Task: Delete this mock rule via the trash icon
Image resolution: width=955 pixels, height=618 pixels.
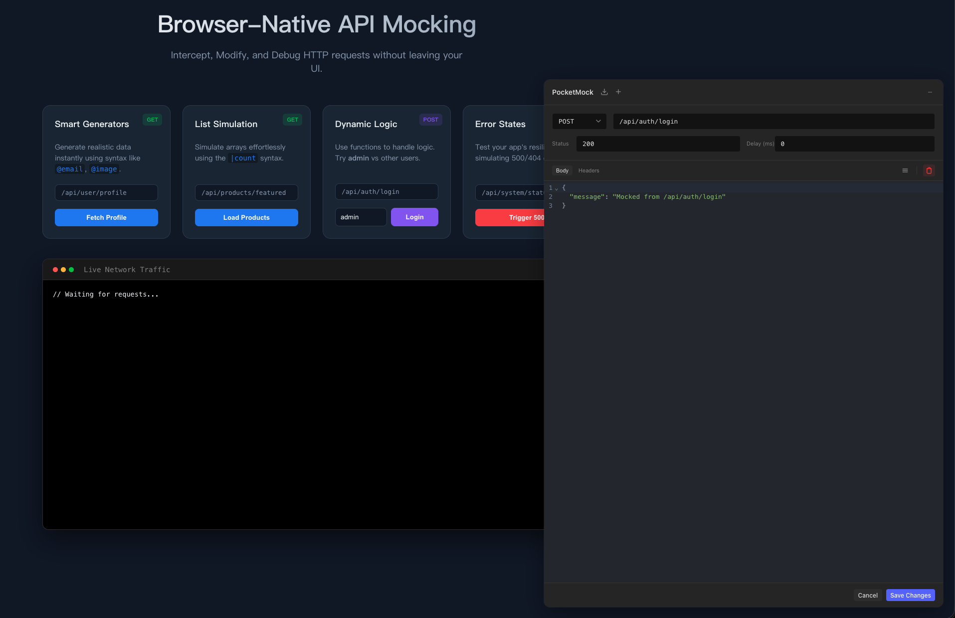Action: (929, 170)
